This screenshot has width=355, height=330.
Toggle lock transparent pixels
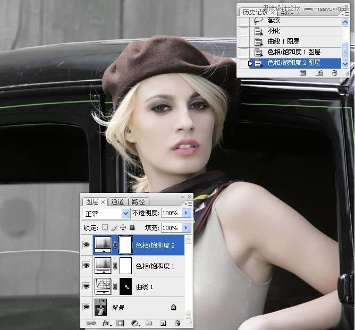(105, 227)
